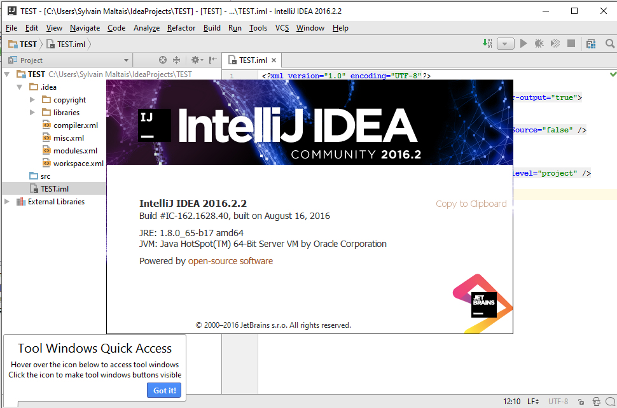Open the Code menu
The width and height of the screenshot is (617, 408).
(116, 27)
